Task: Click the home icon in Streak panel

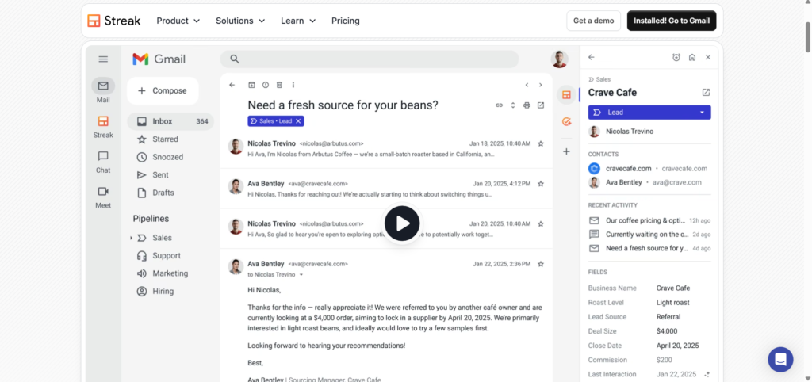Action: [x=691, y=57]
